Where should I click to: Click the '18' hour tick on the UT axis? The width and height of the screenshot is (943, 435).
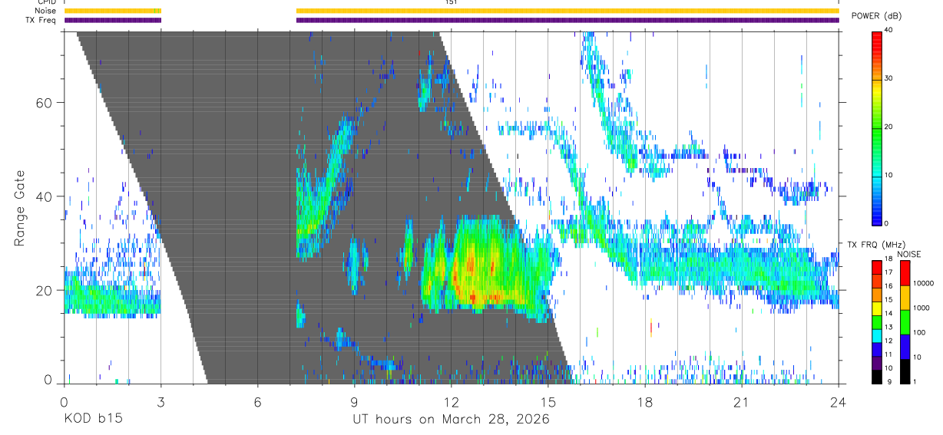pos(645,401)
